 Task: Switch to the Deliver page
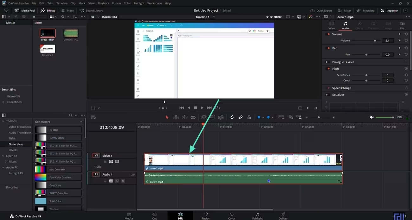pos(283,216)
